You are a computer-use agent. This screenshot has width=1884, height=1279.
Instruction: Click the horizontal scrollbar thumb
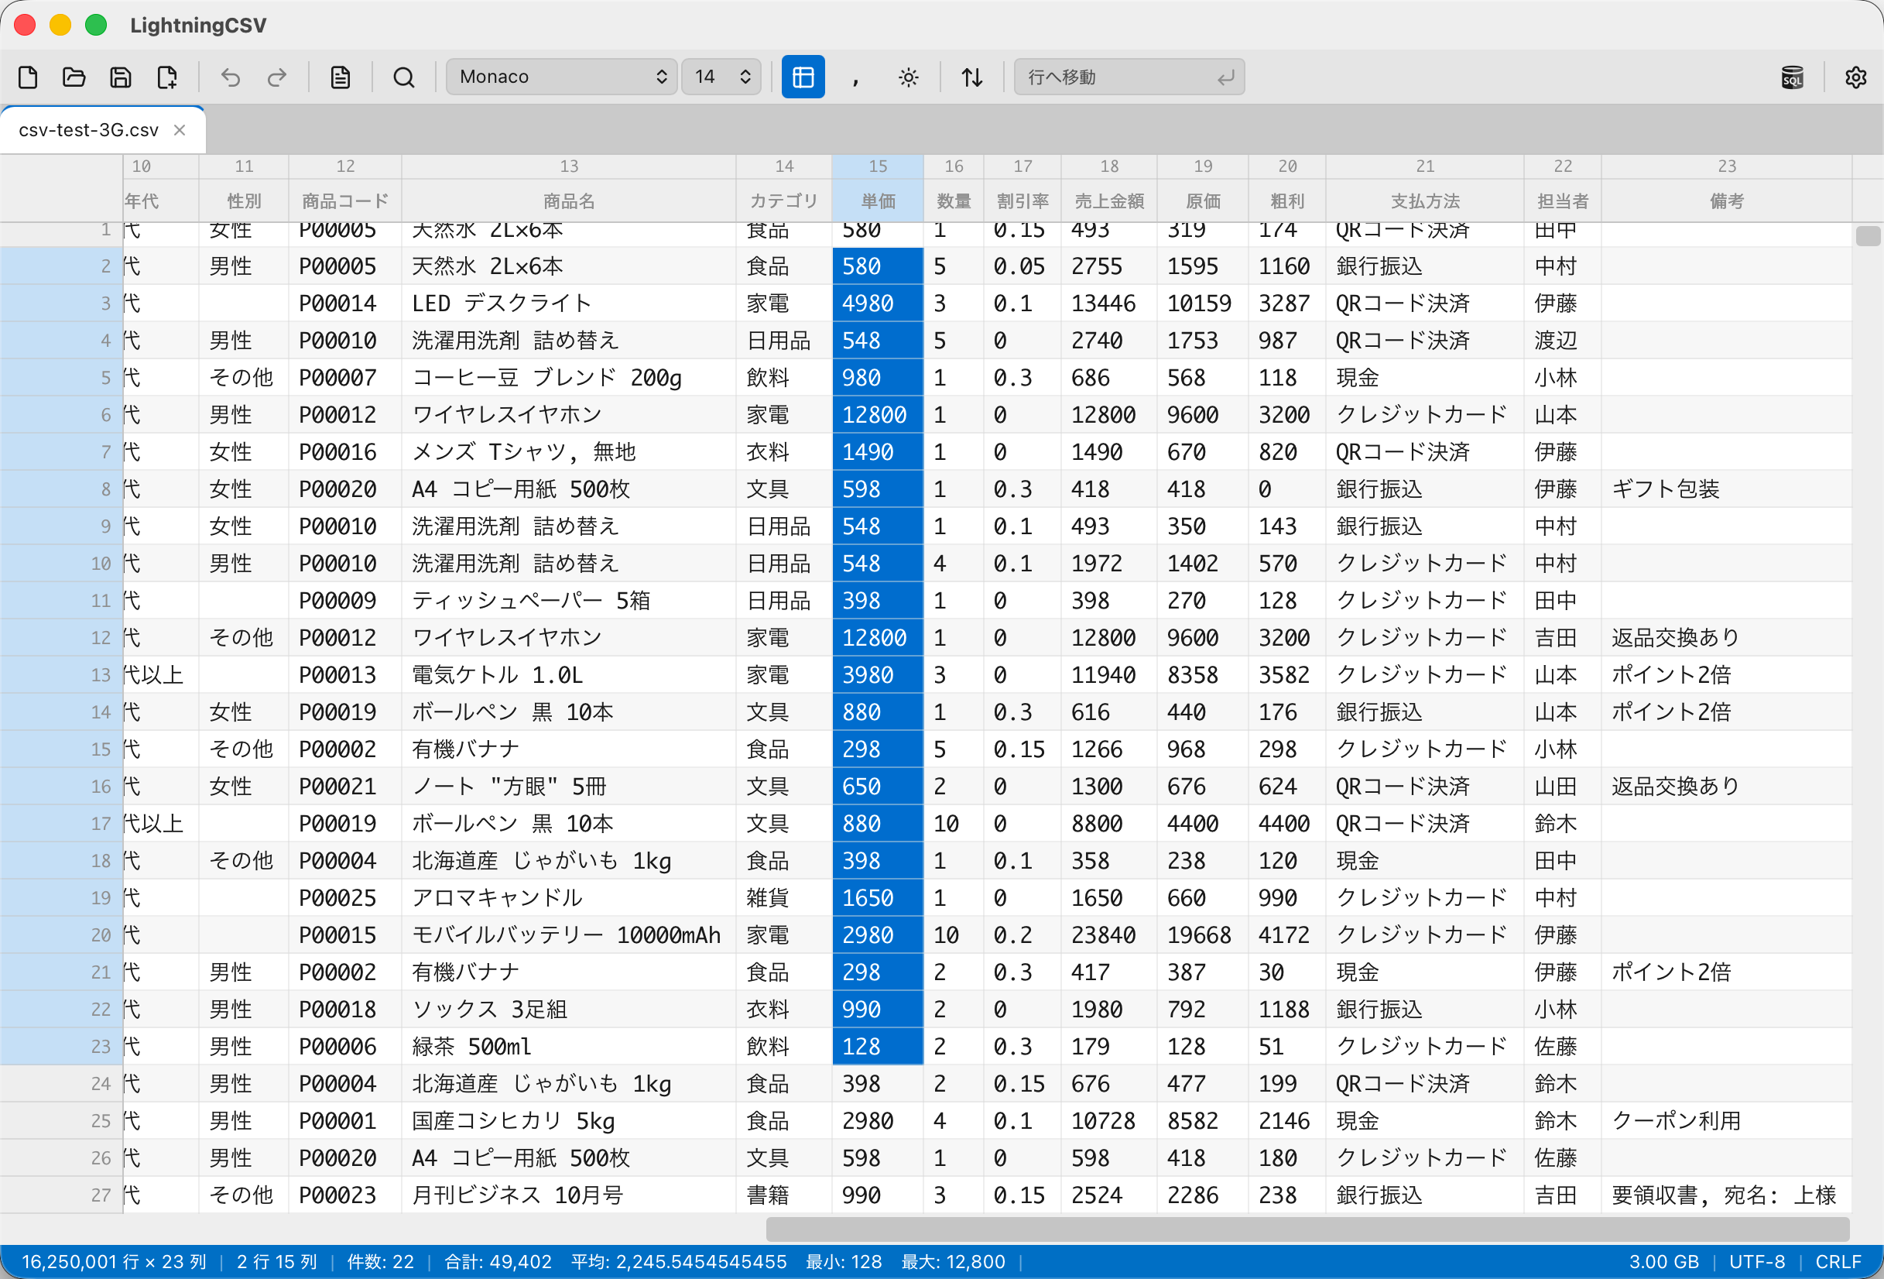1307,1229
